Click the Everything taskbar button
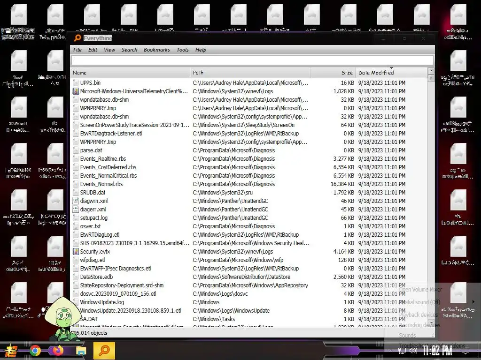The height and width of the screenshot is (360, 481). (104, 351)
